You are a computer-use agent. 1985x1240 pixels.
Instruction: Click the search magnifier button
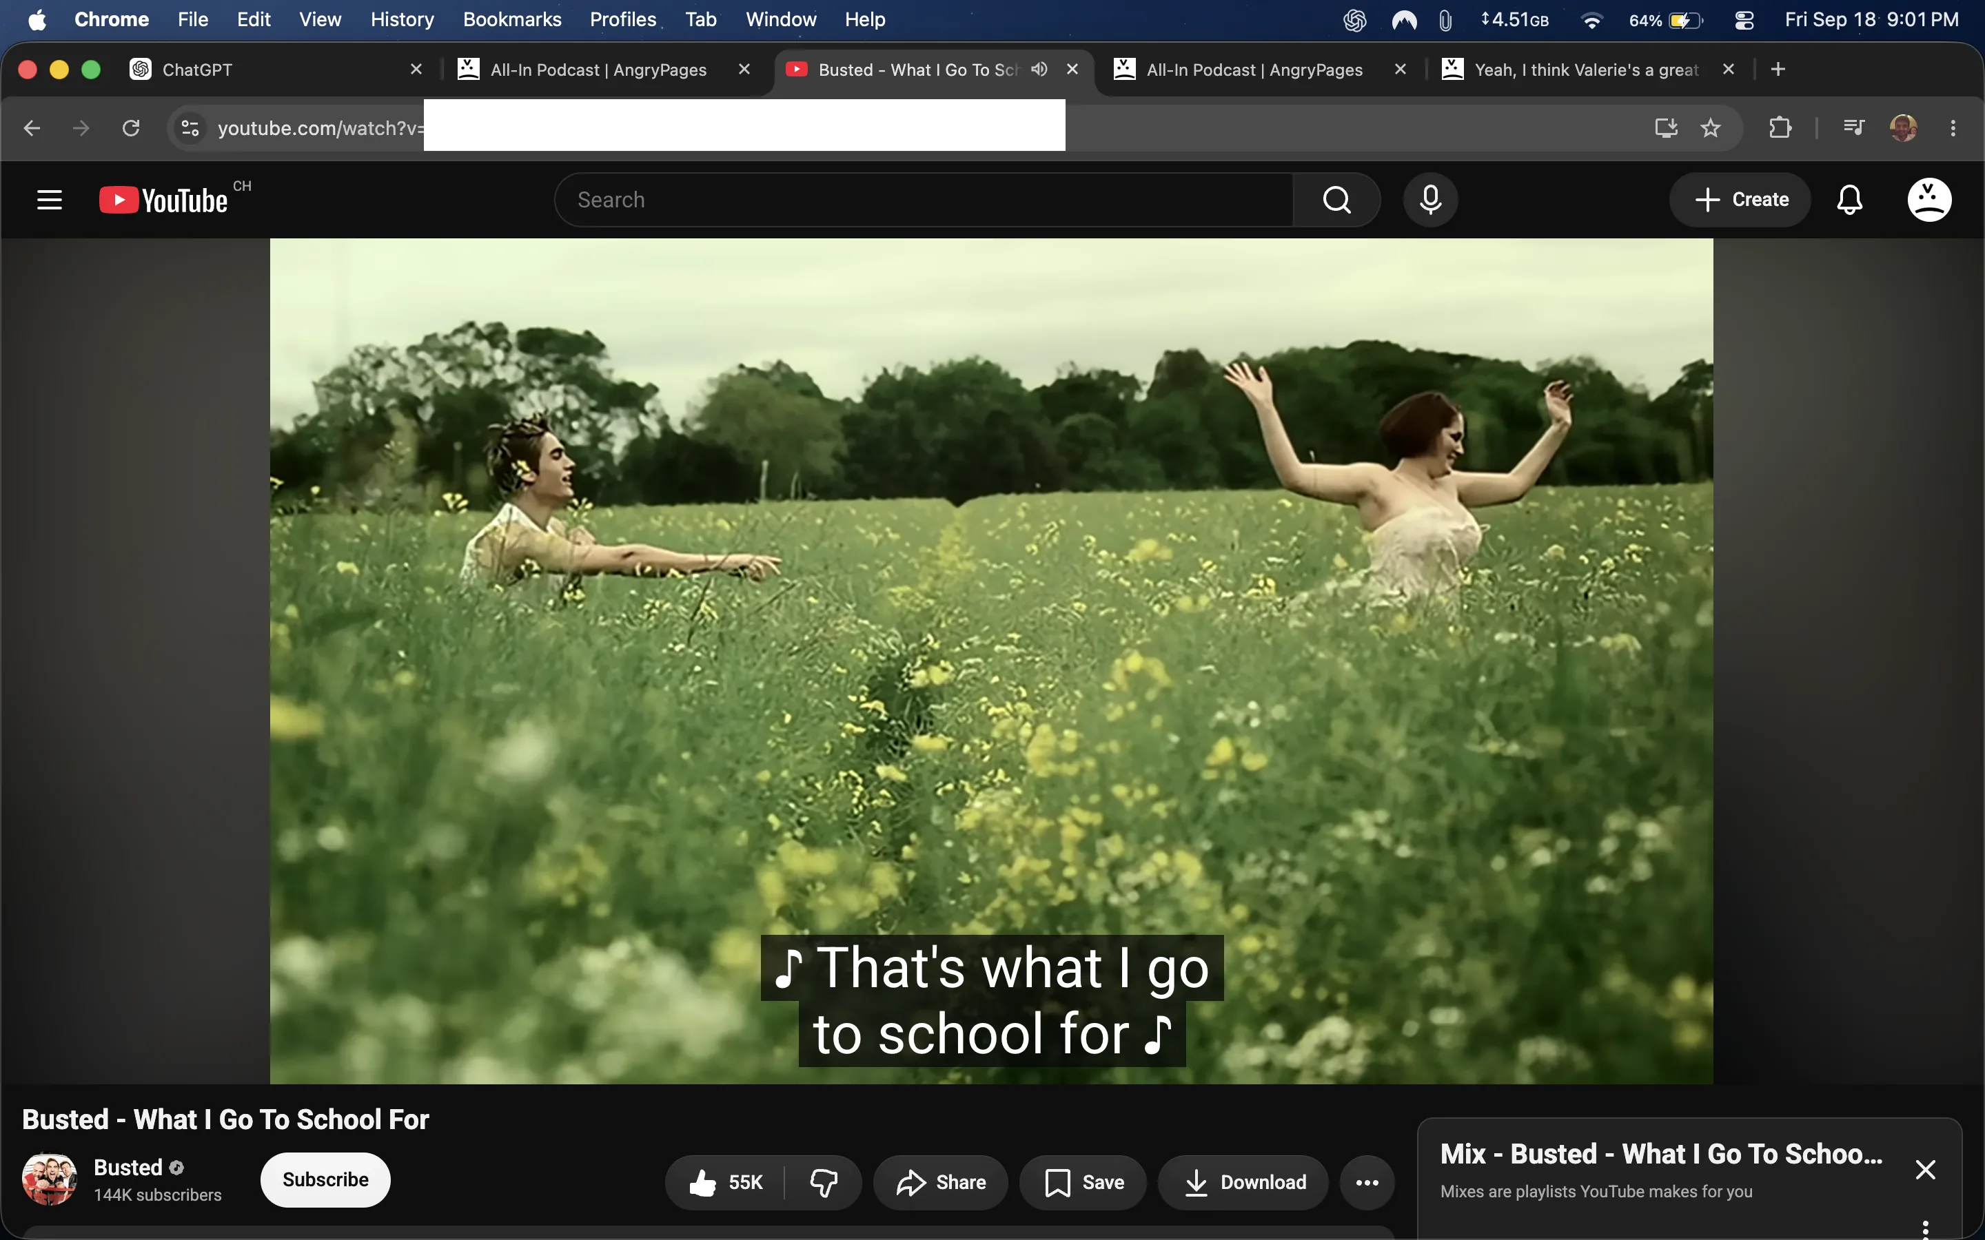[1337, 199]
